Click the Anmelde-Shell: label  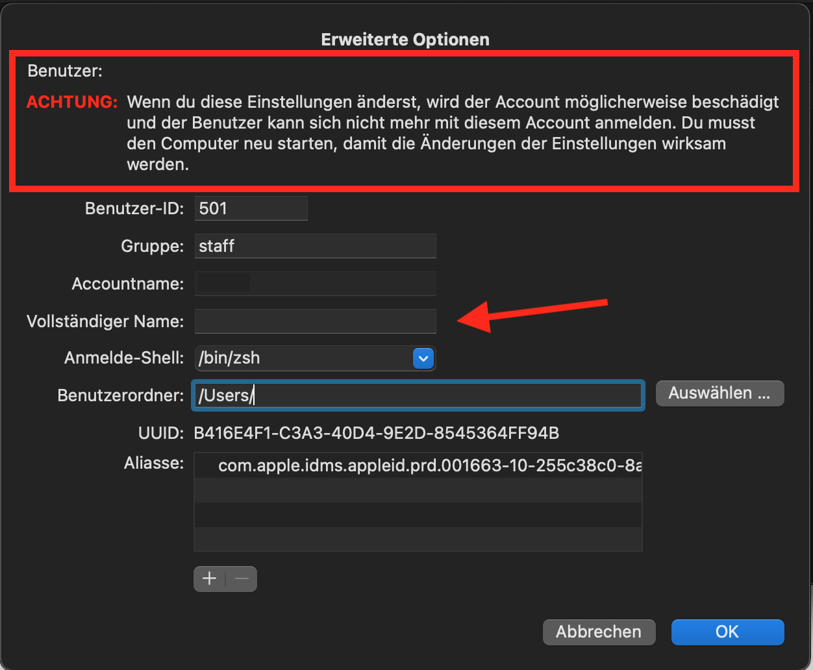(x=124, y=358)
